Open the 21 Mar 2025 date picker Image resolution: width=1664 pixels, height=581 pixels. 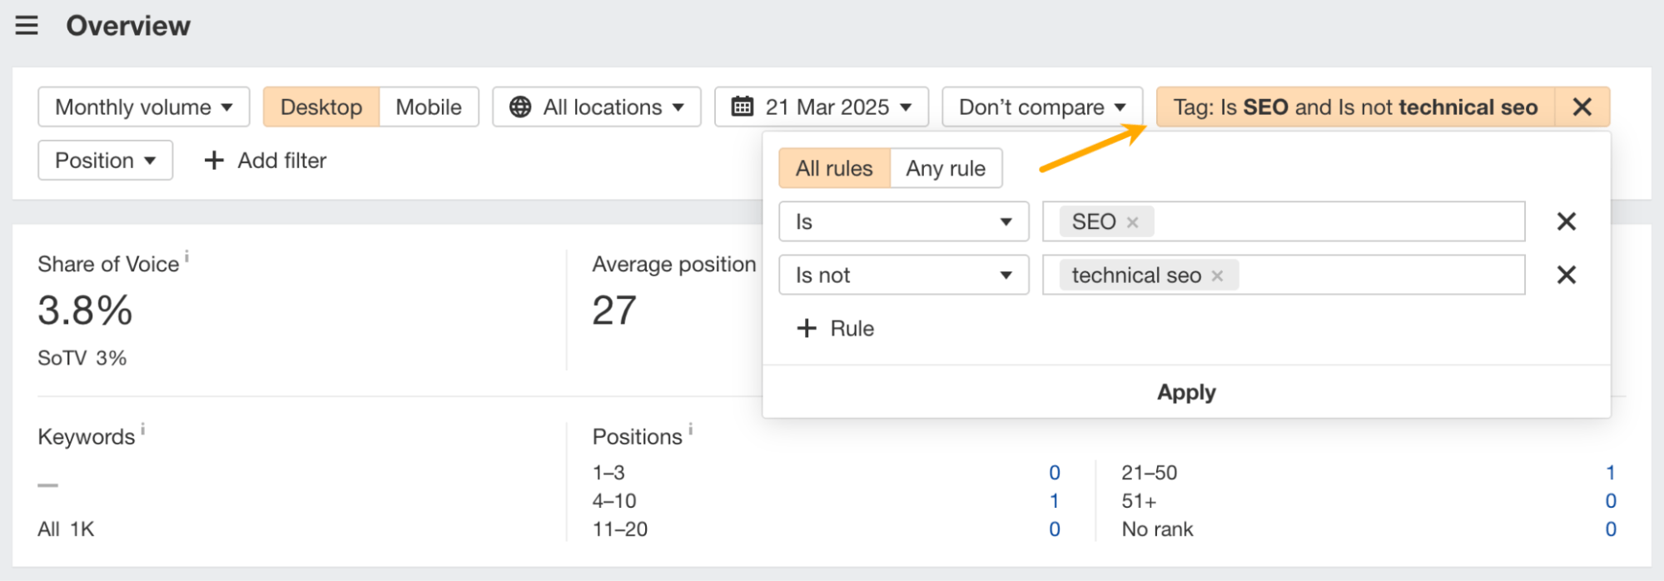(822, 107)
